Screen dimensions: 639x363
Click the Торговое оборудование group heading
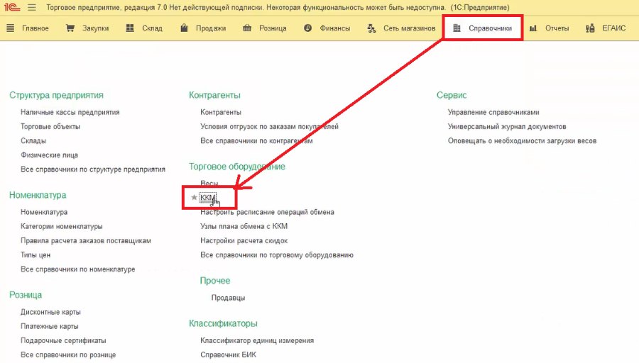click(236, 167)
